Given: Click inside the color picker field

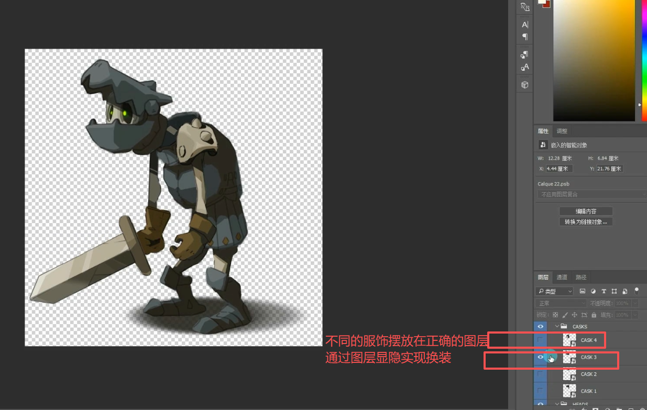Looking at the screenshot, I should [x=594, y=60].
